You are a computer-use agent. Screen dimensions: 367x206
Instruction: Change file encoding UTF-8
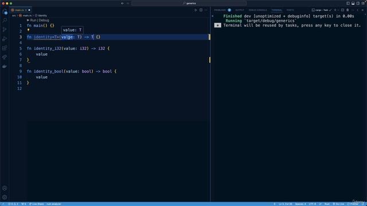coord(312,204)
